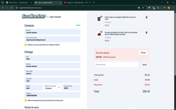Viewport: 176px width, 110px height.
Task: Open the Spider-Man wallet thumbnail
Action: pyautogui.click(x=99, y=19)
